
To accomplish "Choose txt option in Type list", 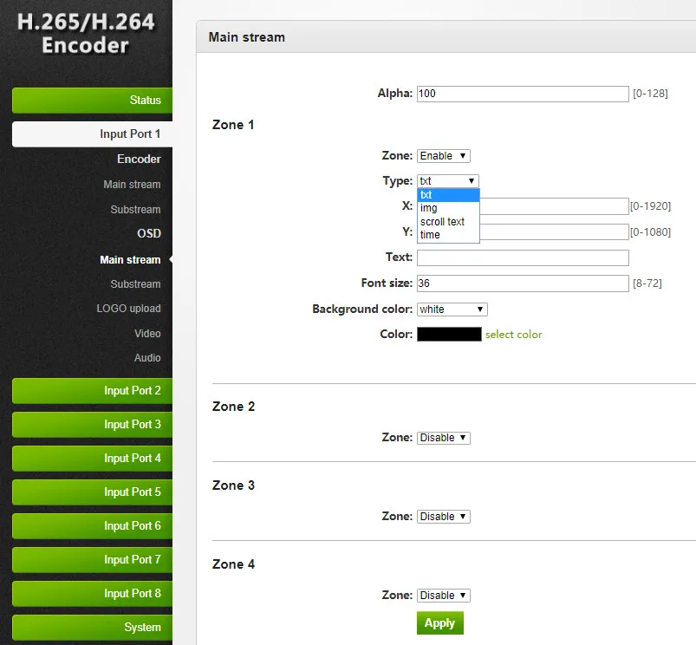I will point(448,195).
